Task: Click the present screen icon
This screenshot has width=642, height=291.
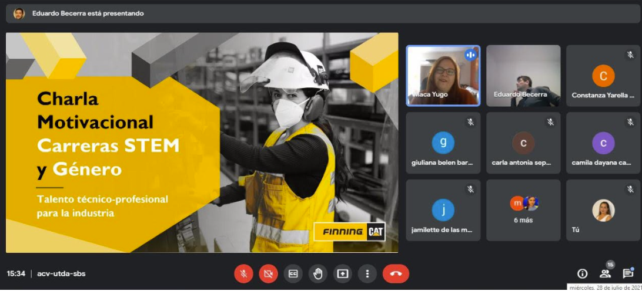Action: [x=342, y=273]
